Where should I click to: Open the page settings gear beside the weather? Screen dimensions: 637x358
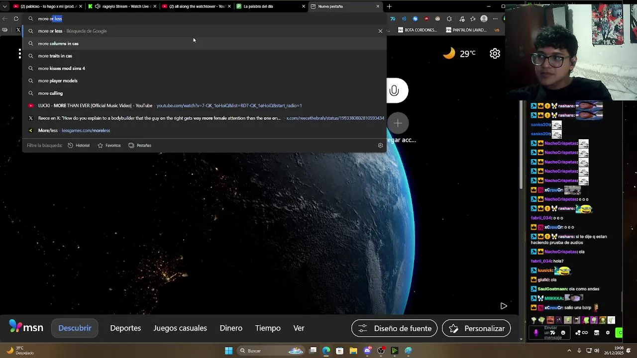[x=495, y=54]
